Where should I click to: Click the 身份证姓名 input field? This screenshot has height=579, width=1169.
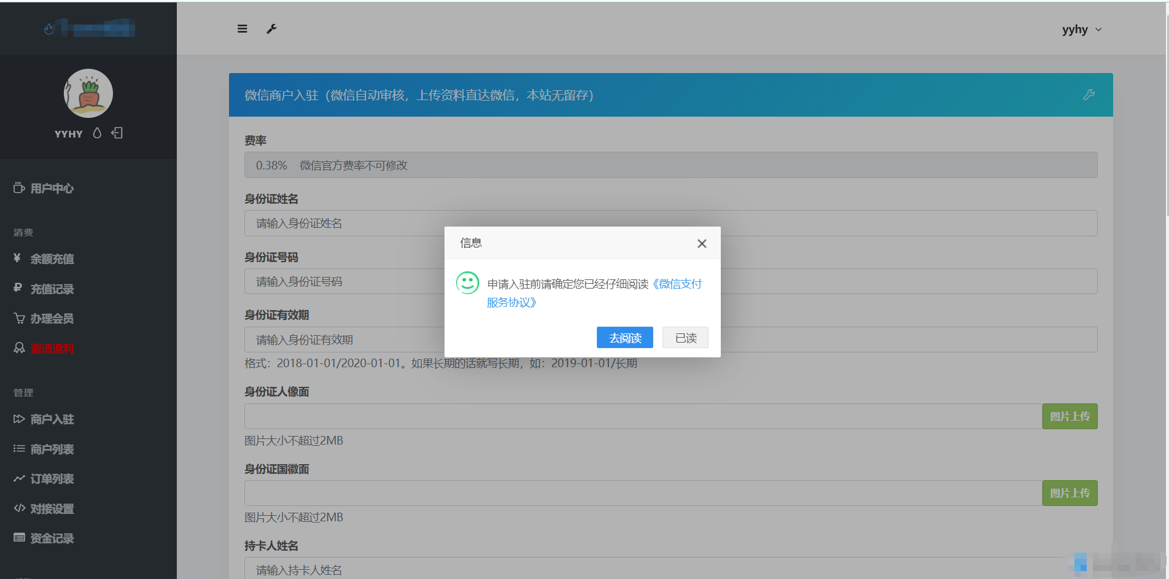tap(344, 223)
